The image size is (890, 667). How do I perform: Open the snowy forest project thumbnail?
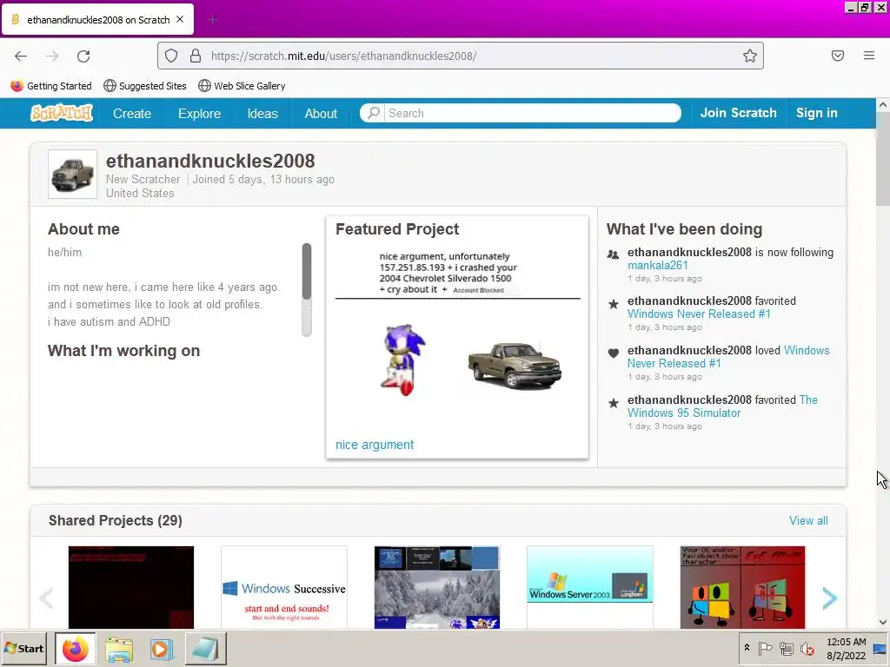[437, 587]
